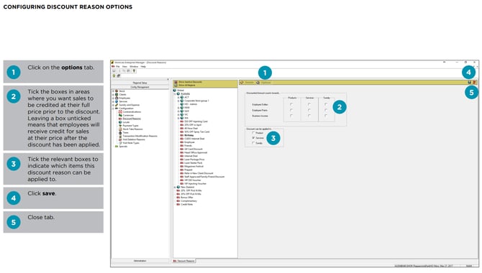The image size is (482, 273).
Task: Click the Birthday discount reason icon
Action: tap(182, 135)
